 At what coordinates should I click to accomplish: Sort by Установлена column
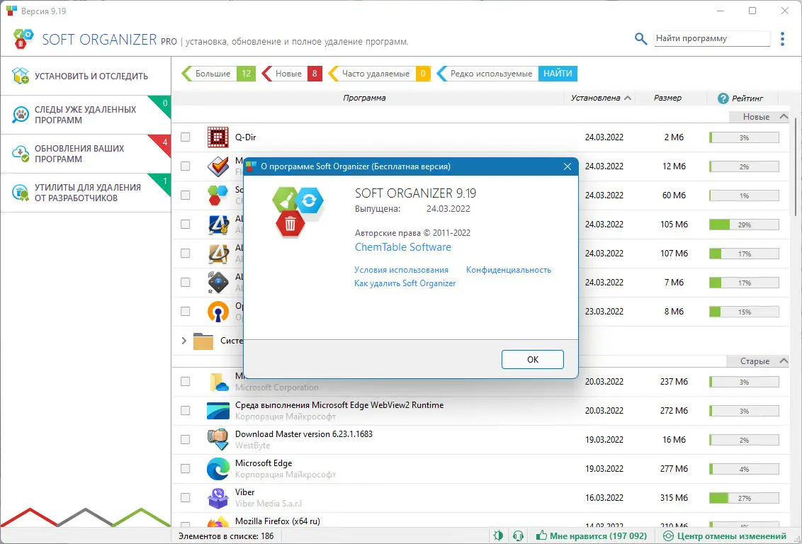click(x=601, y=98)
